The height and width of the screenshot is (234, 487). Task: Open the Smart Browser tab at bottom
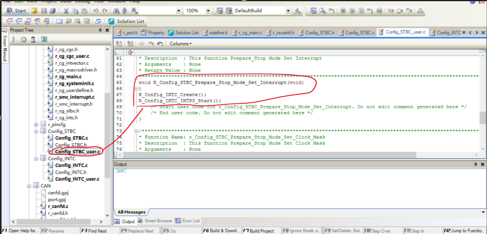[155, 221]
